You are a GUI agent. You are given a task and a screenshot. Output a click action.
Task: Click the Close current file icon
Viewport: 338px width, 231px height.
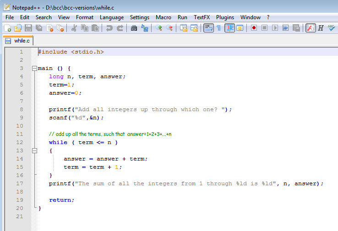click(49, 28)
